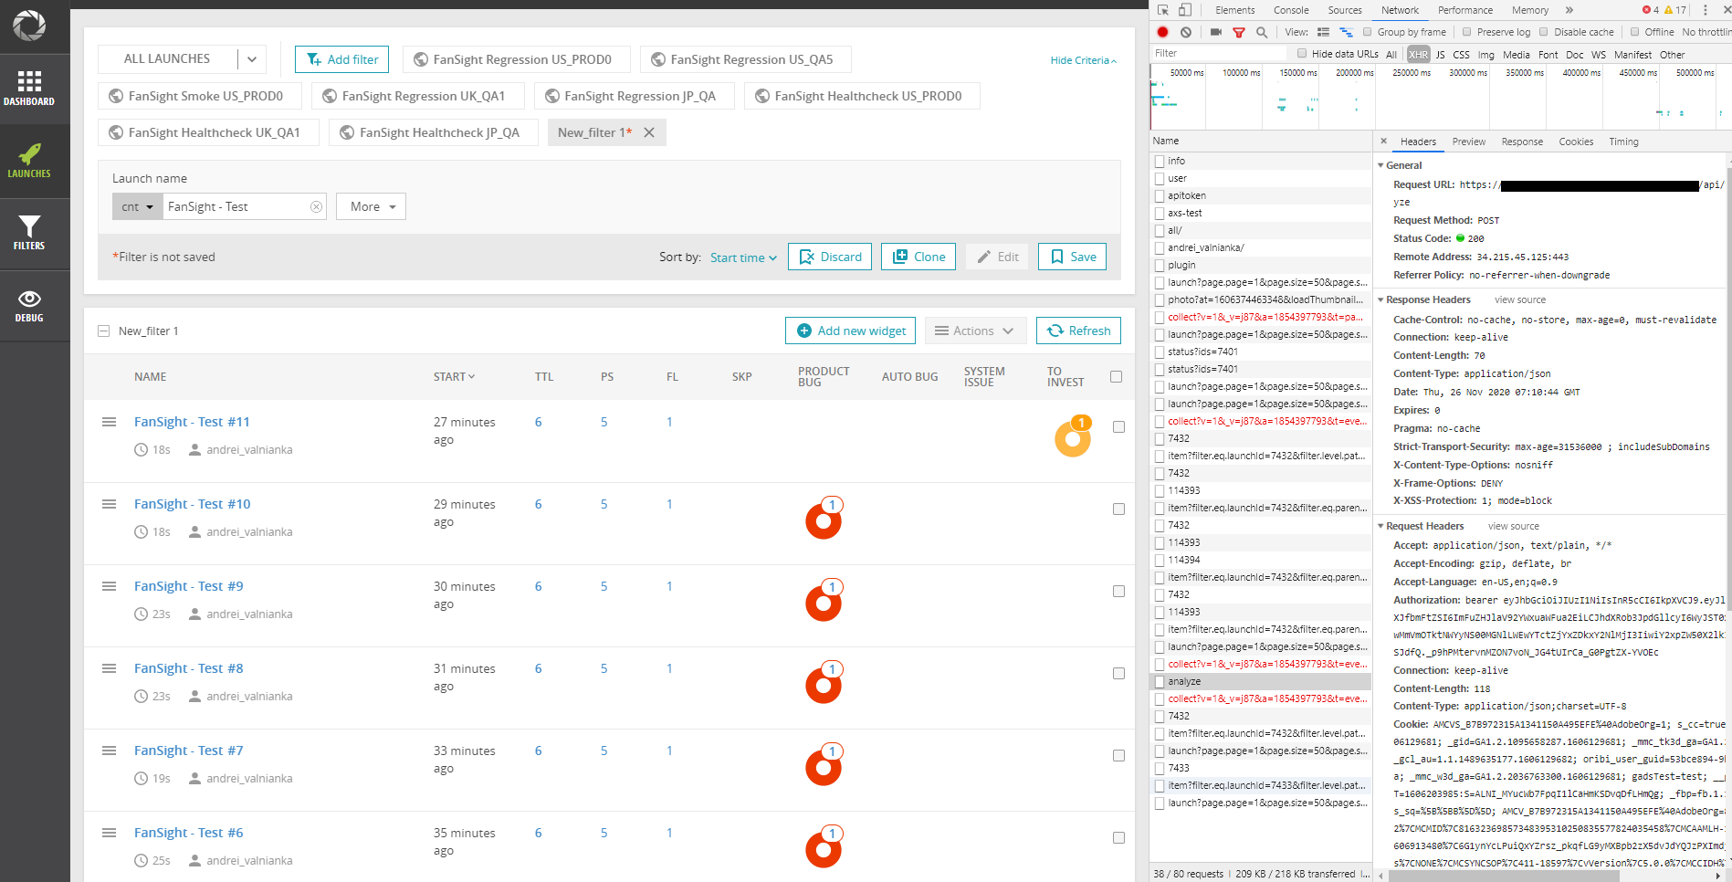
Task: Check the Disable cache option
Action: click(x=1543, y=32)
